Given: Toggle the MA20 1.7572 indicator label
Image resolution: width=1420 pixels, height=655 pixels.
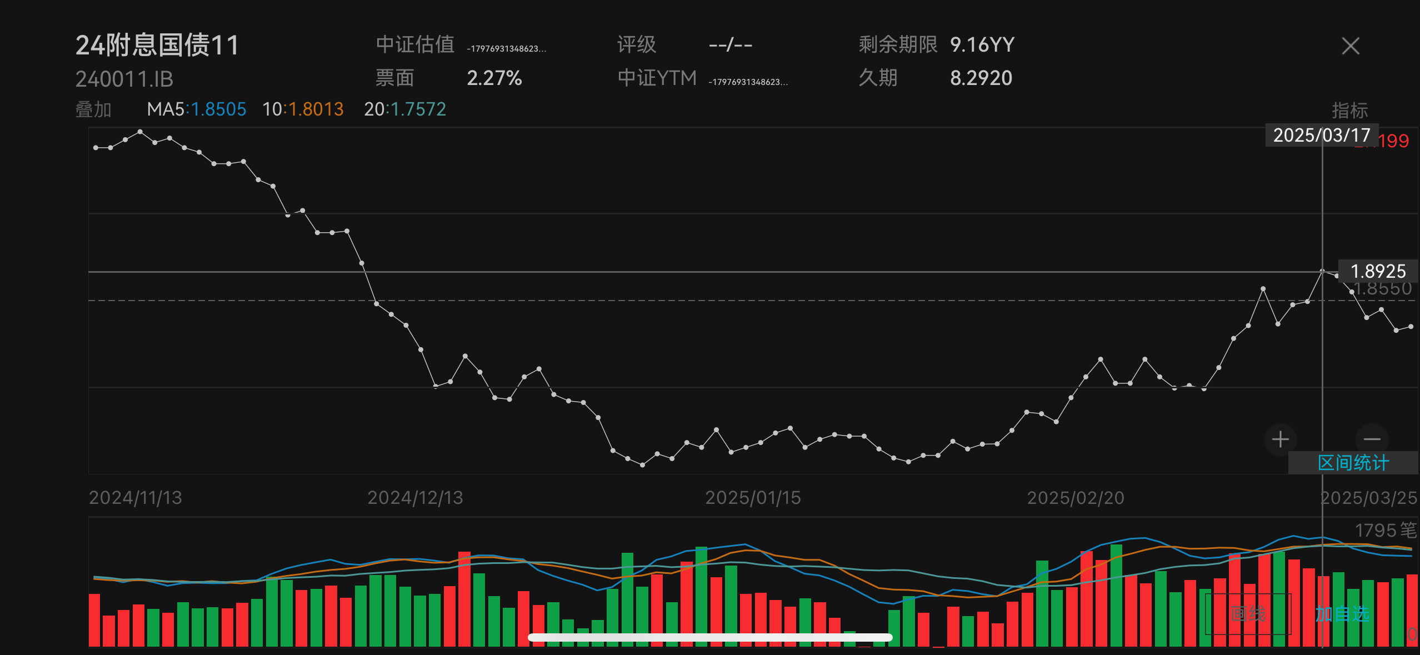Looking at the screenshot, I should (x=405, y=109).
